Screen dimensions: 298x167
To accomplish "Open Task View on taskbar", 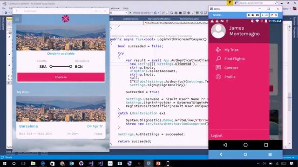I will tap(23, 163).
